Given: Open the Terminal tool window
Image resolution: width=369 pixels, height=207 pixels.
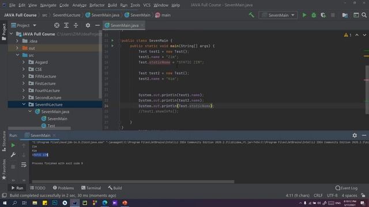Looking at the screenshot, I should [91, 188].
